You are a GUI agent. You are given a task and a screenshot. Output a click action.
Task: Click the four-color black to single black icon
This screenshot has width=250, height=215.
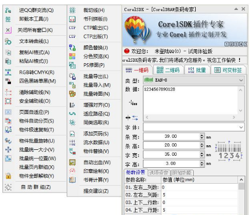click(8, 81)
